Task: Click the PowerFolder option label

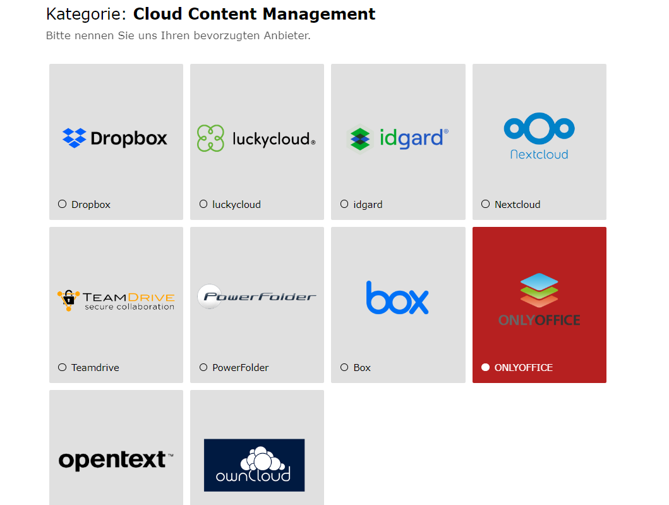Action: tap(241, 368)
